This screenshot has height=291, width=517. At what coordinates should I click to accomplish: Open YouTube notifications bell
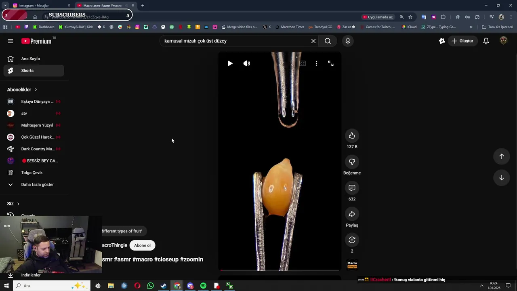point(486,41)
